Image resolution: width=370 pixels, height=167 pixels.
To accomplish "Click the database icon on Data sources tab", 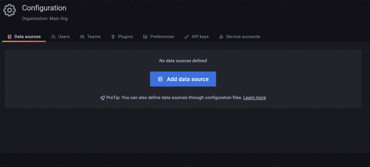I will (10, 37).
